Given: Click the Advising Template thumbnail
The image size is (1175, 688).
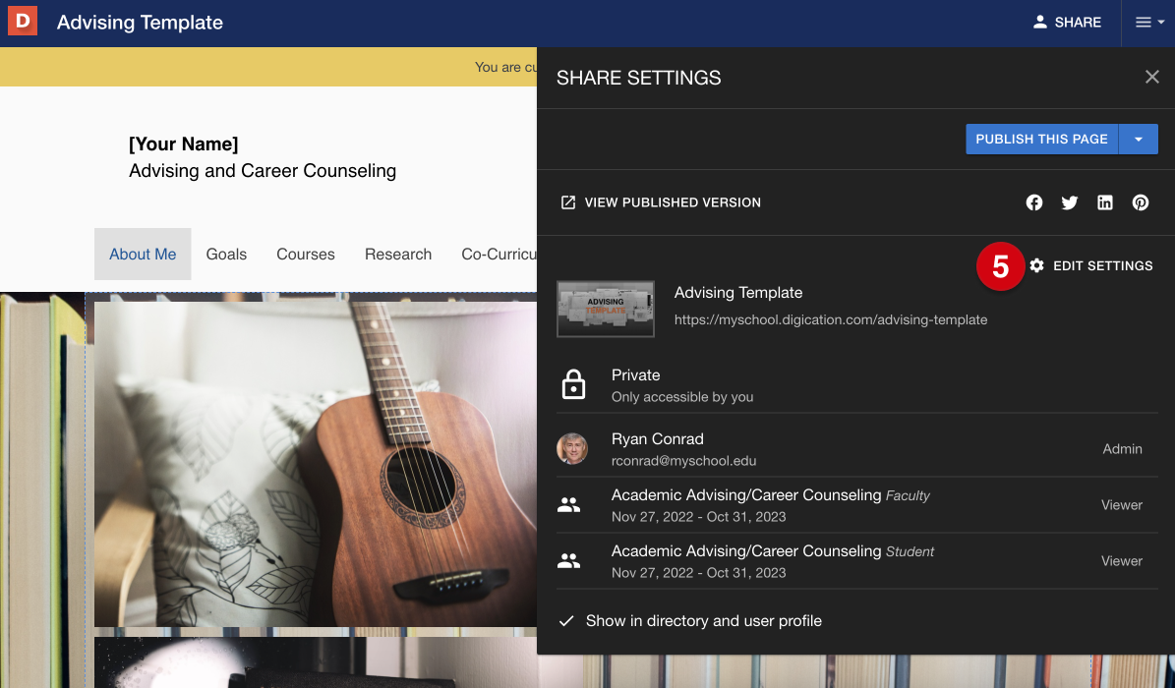Looking at the screenshot, I should (606, 309).
